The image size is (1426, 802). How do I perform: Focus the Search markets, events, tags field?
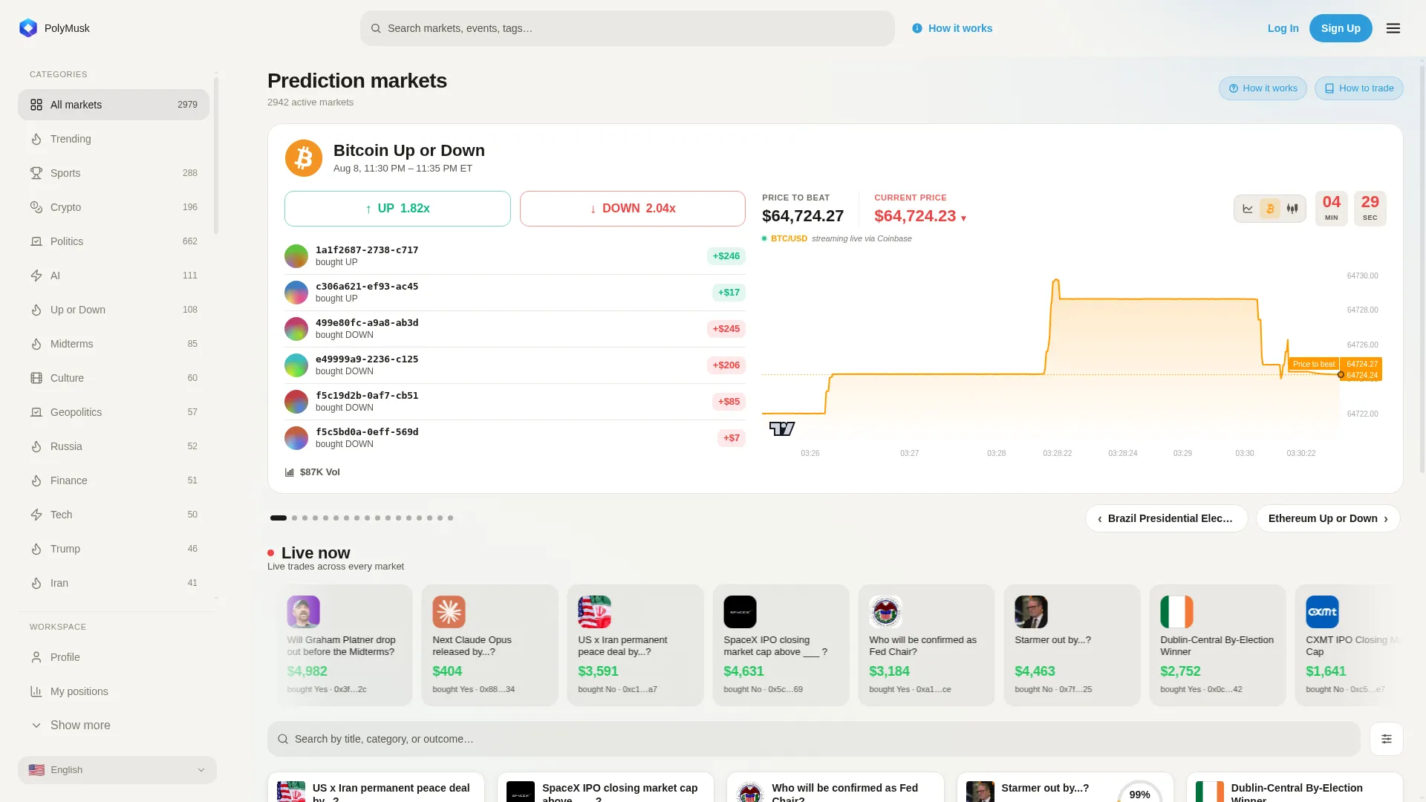(628, 28)
